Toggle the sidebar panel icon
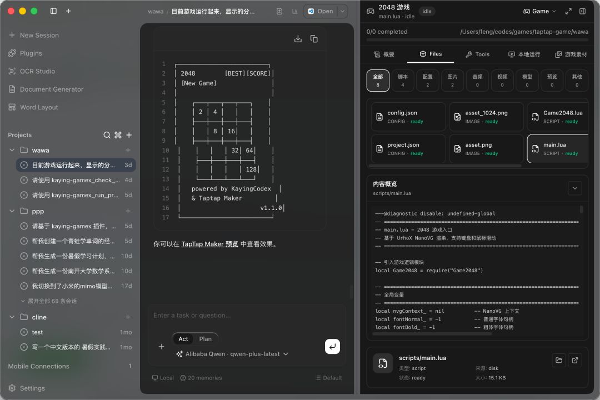The image size is (600, 400). [x=53, y=11]
